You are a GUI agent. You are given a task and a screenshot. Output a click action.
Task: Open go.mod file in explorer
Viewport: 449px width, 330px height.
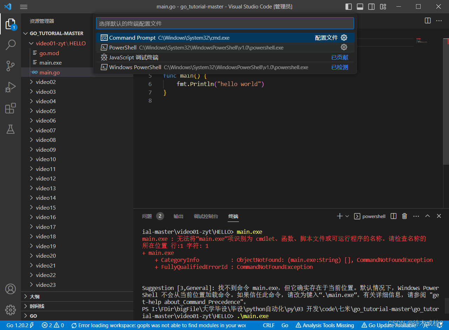click(x=77, y=53)
